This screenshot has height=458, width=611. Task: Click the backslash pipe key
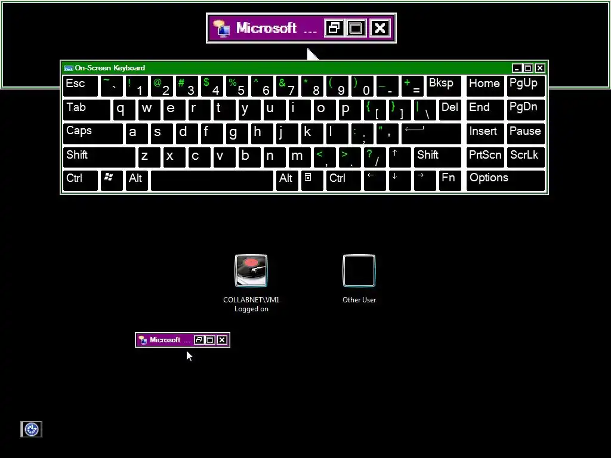(425, 110)
